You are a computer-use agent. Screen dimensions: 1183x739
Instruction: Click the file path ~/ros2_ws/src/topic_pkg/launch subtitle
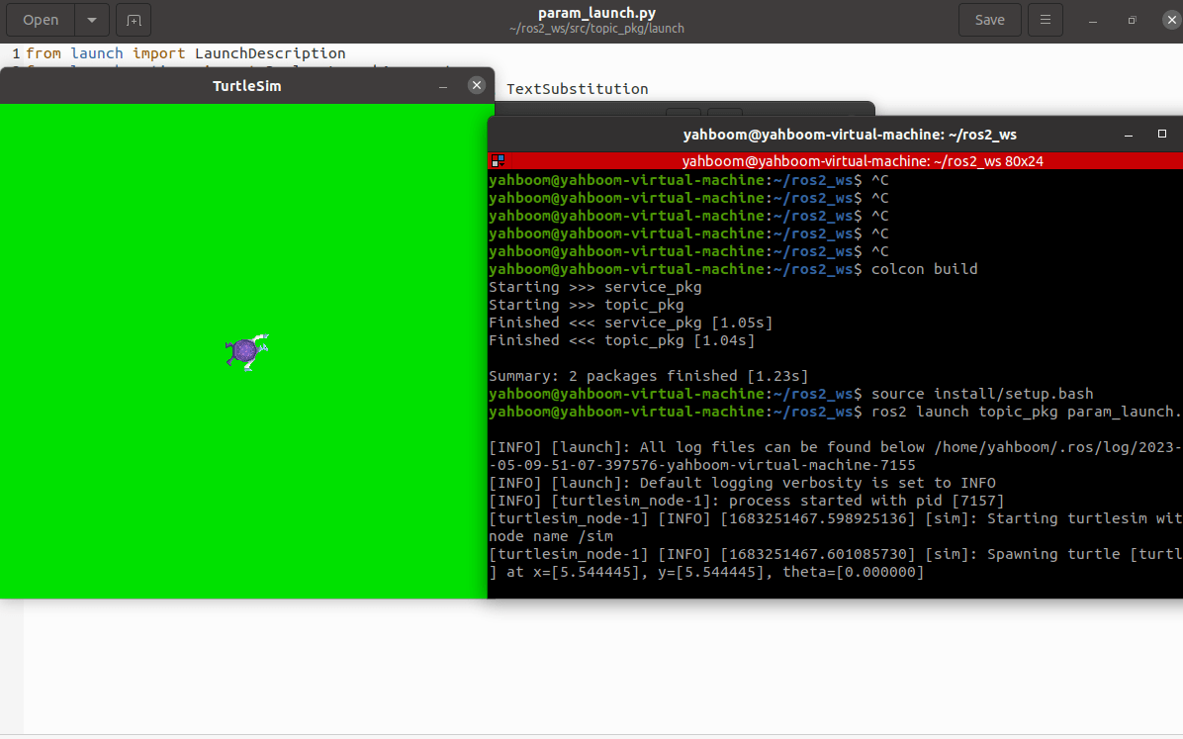pos(596,29)
